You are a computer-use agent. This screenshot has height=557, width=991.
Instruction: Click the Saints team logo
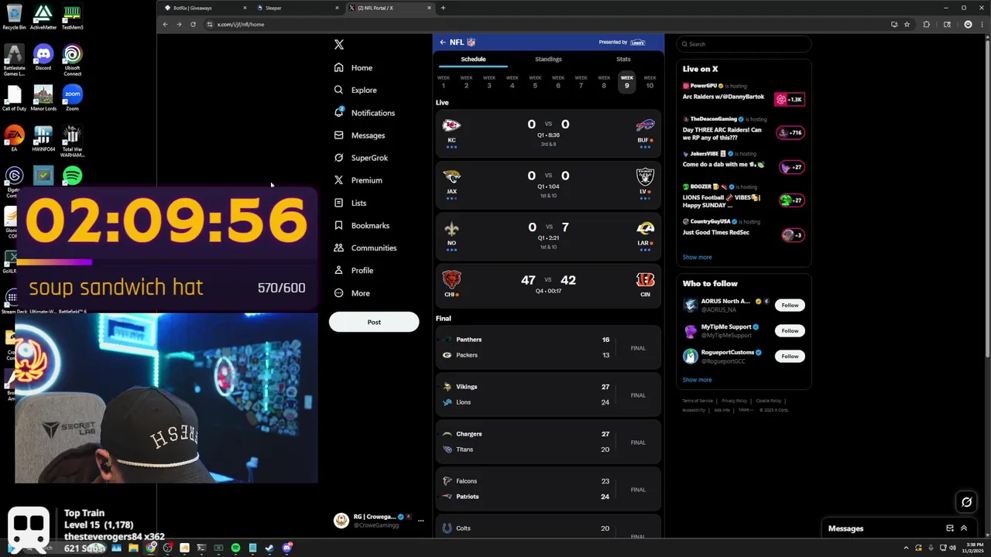[451, 228]
